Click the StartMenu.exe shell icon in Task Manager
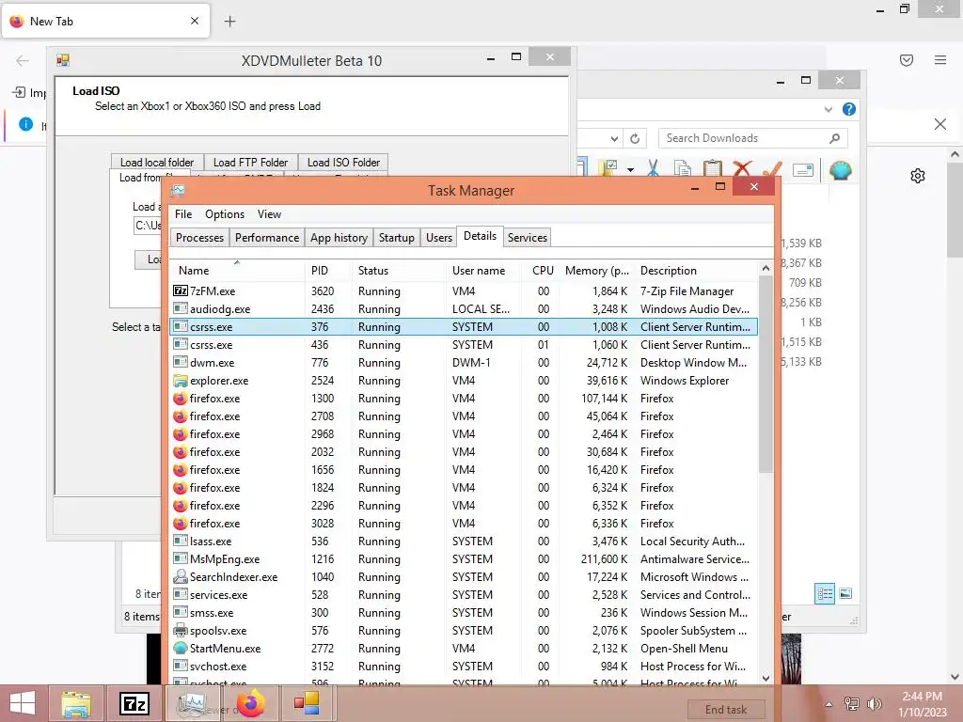Screen dimensions: 963x722 tap(180, 649)
